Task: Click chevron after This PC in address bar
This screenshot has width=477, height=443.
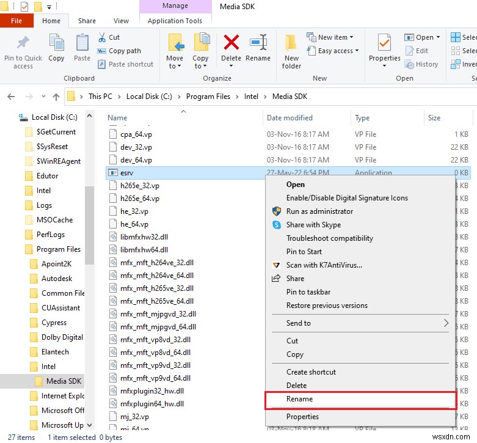Action: pyautogui.click(x=119, y=97)
